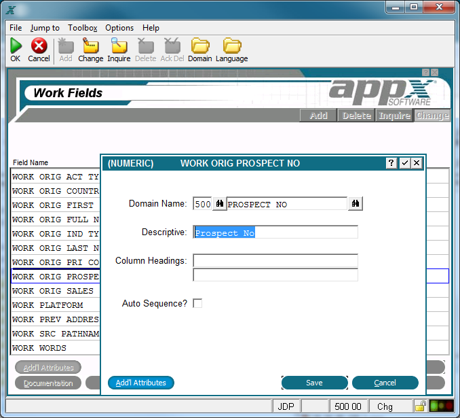Click the padlock icon in status bar

coord(421,406)
